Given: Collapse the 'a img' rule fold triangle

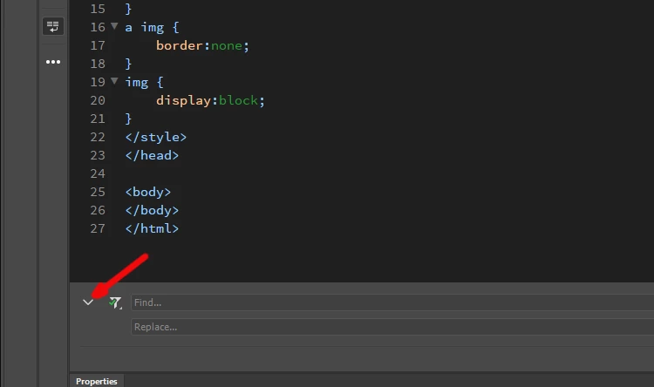Looking at the screenshot, I should 114,26.
